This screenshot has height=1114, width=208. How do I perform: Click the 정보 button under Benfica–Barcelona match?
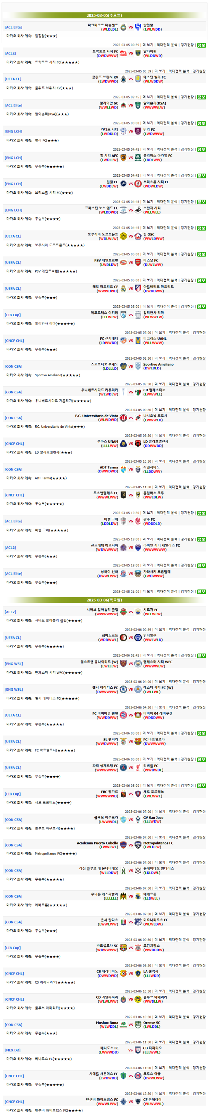click(201, 759)
